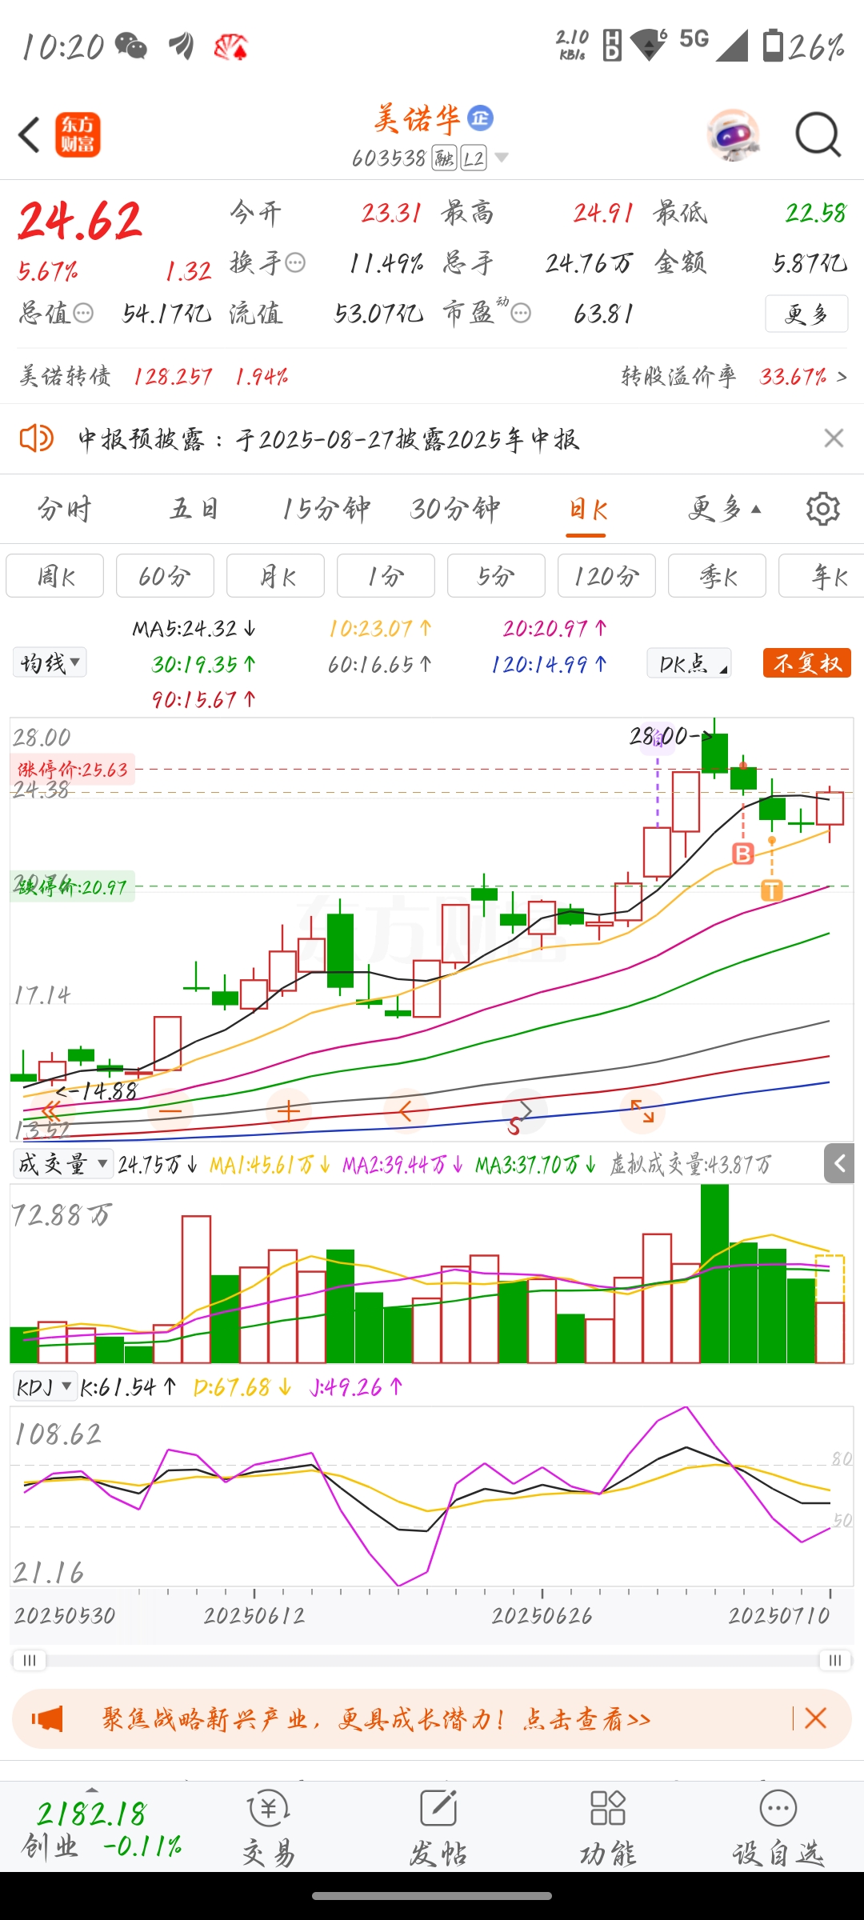Tap the B buy marker on chart
Screen dimensions: 864x1920
coord(743,854)
